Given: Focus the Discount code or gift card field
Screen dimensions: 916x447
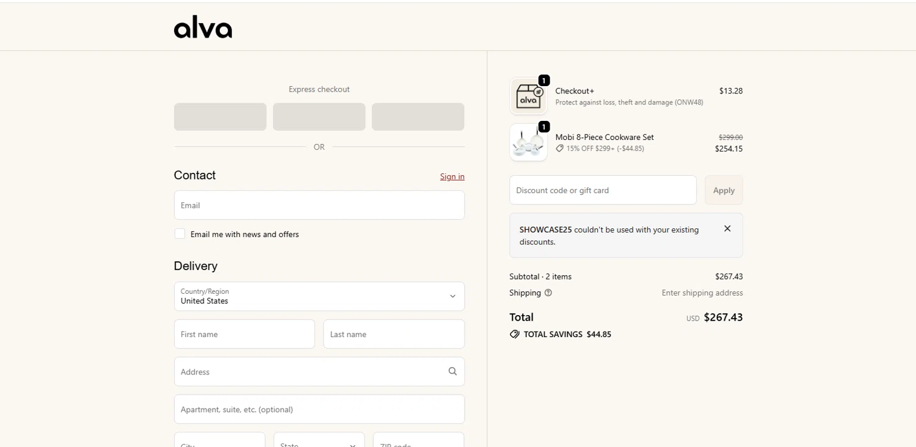Looking at the screenshot, I should 603,190.
